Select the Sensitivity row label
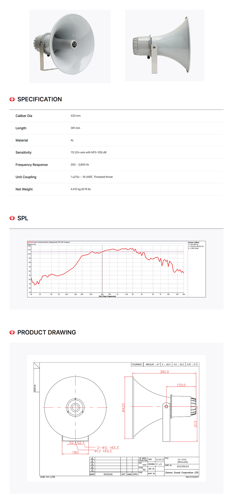 point(23,152)
